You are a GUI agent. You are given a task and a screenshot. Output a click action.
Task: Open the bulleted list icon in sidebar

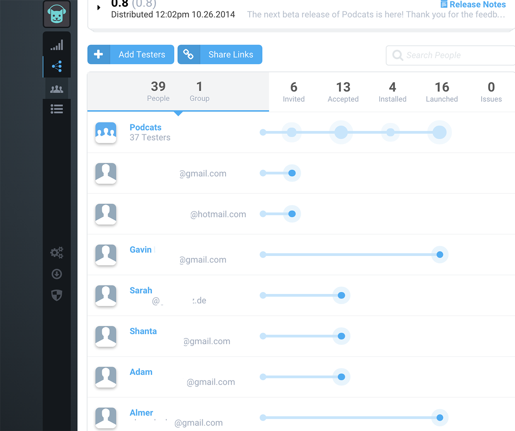[x=57, y=109]
